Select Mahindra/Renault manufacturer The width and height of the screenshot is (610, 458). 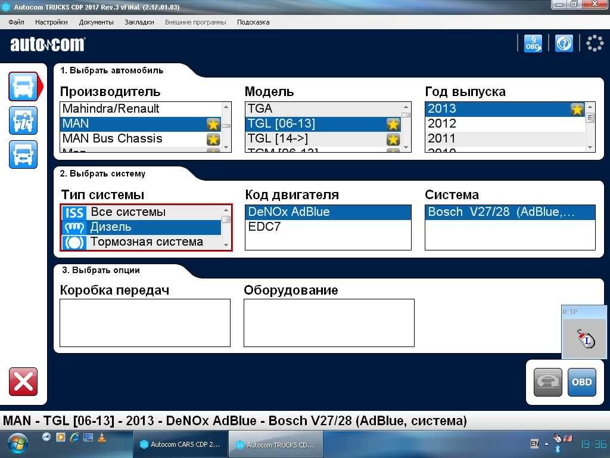point(141,109)
